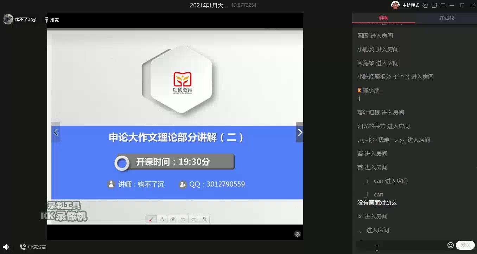Click presenter avatar 钩不了沉④
Viewport: 477px width, 254px height.
(8, 19)
